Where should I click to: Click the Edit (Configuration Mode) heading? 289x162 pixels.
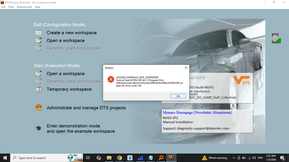[60, 25]
